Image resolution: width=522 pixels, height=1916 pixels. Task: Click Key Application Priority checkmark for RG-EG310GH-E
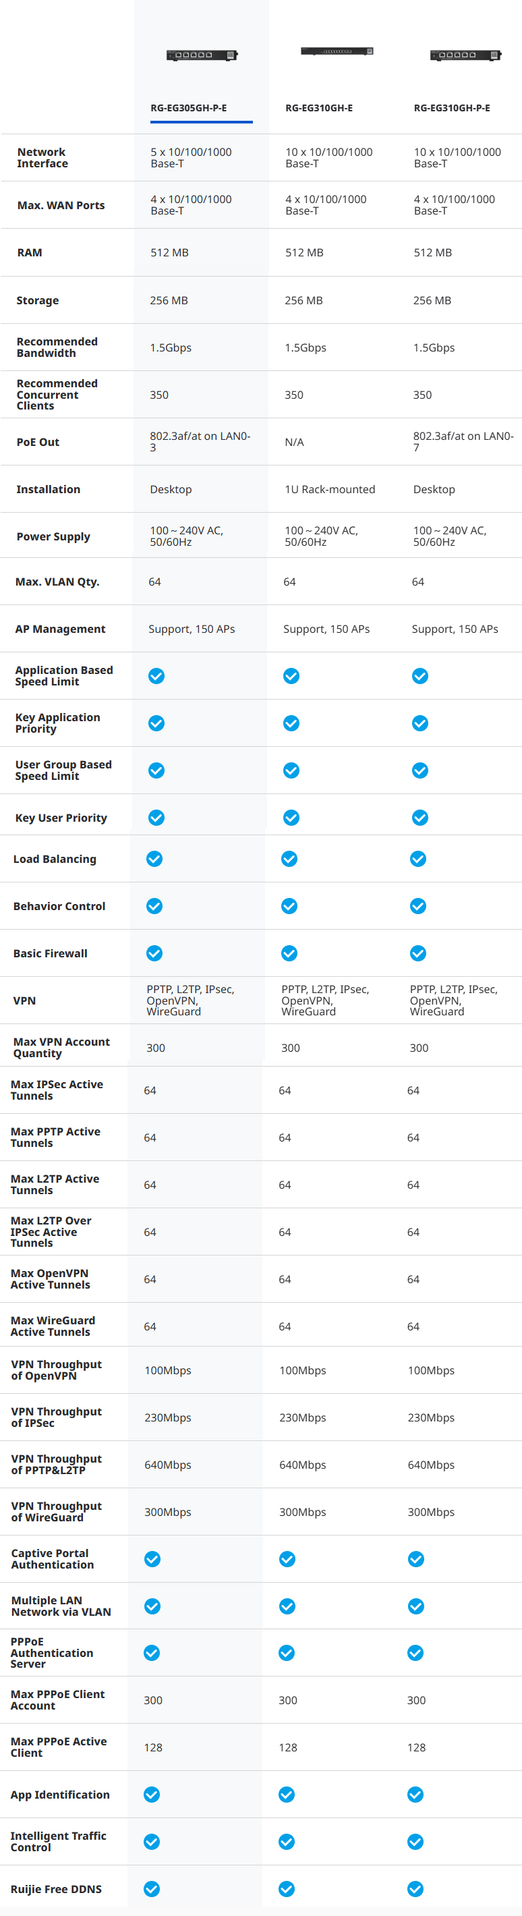(x=291, y=723)
